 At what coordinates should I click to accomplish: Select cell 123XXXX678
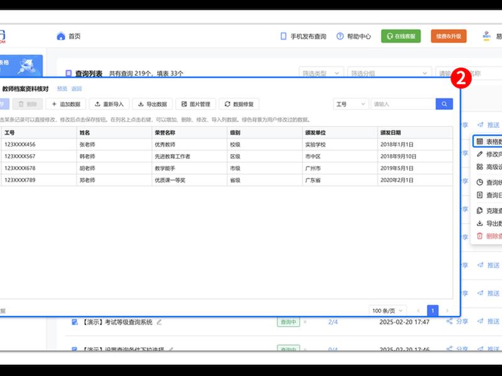[x=39, y=168]
